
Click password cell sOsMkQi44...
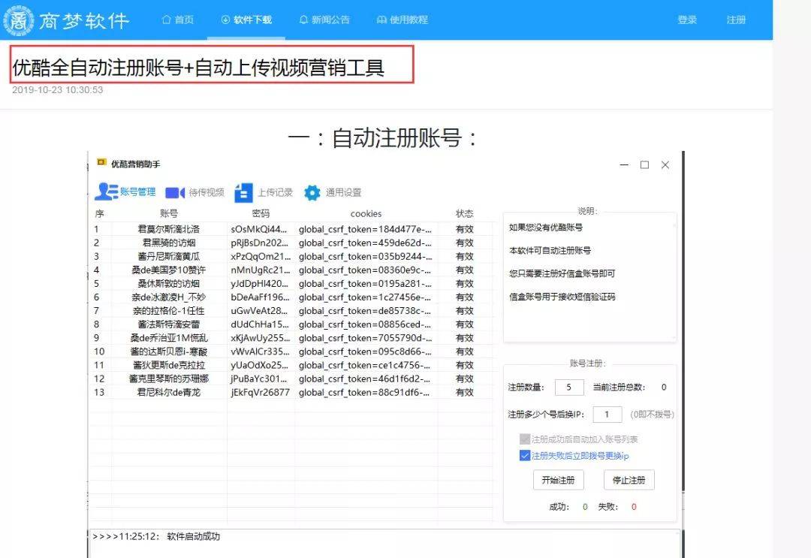click(258, 229)
